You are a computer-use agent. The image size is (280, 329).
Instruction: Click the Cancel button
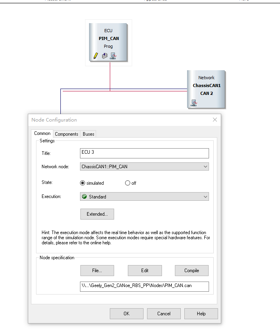tap(164, 313)
